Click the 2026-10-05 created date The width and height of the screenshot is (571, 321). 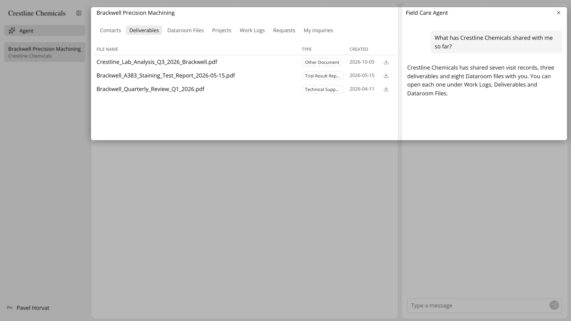point(362,62)
